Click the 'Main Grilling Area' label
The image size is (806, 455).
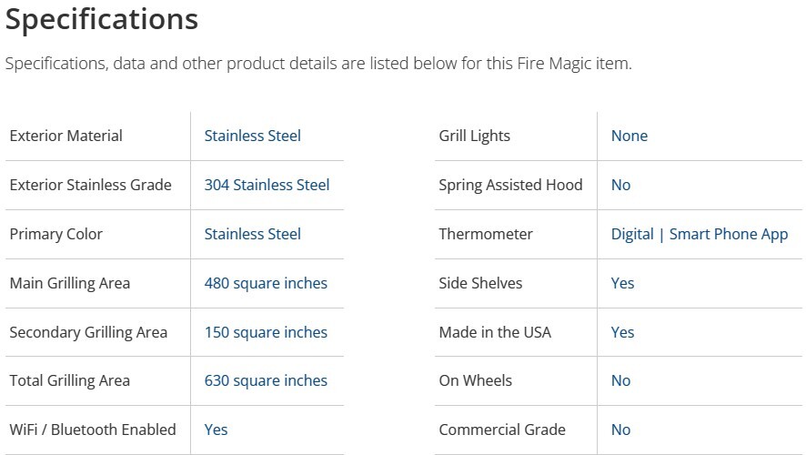pyautogui.click(x=69, y=283)
